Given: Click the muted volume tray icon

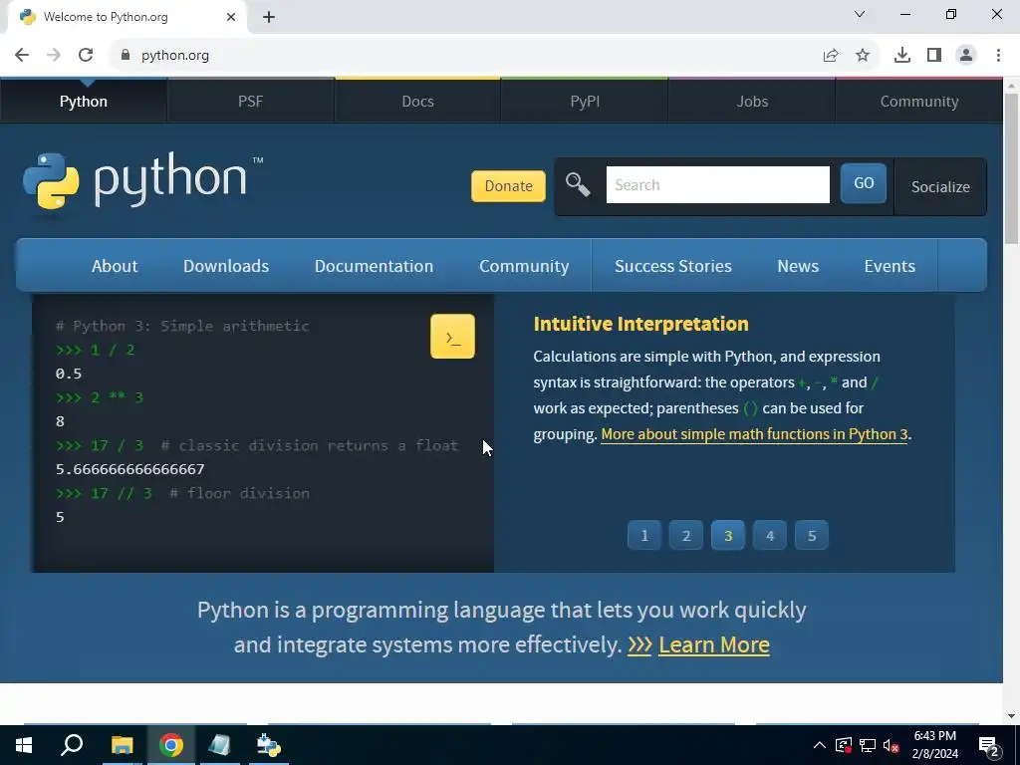Looking at the screenshot, I should pyautogui.click(x=891, y=745).
